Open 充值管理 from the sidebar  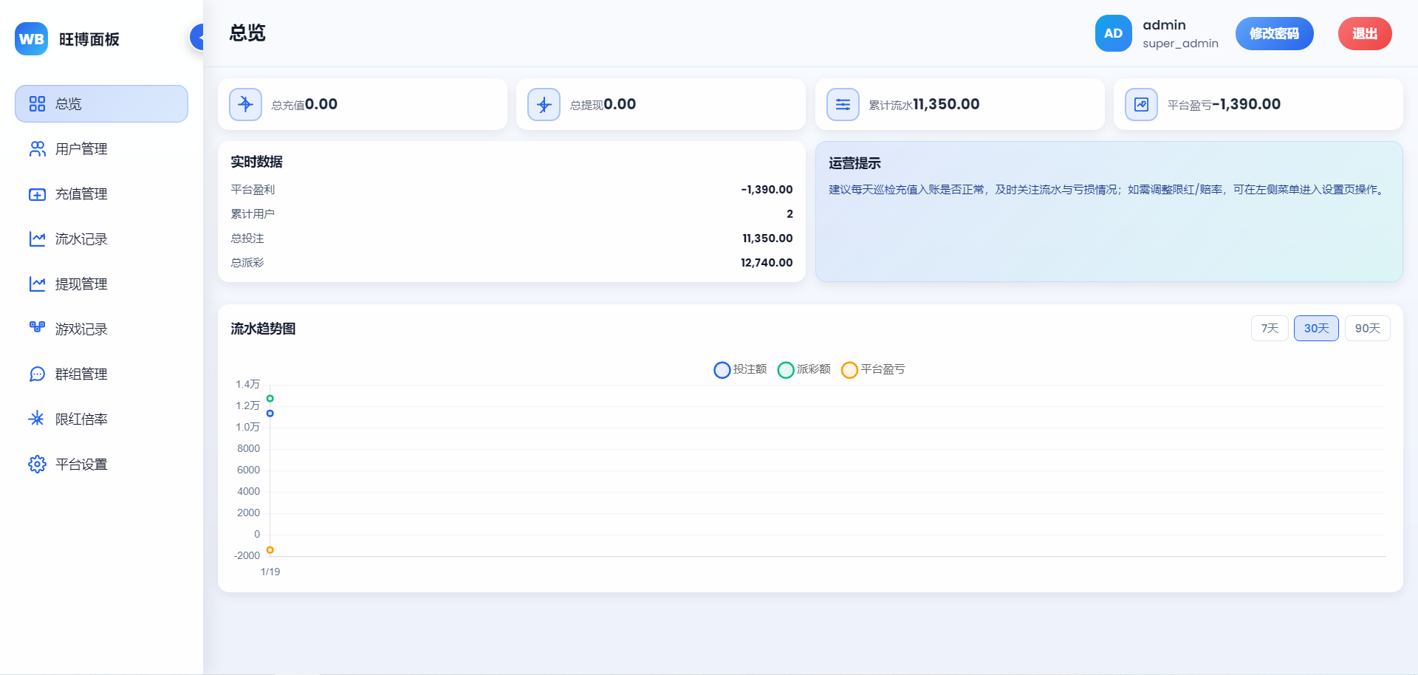(x=81, y=194)
